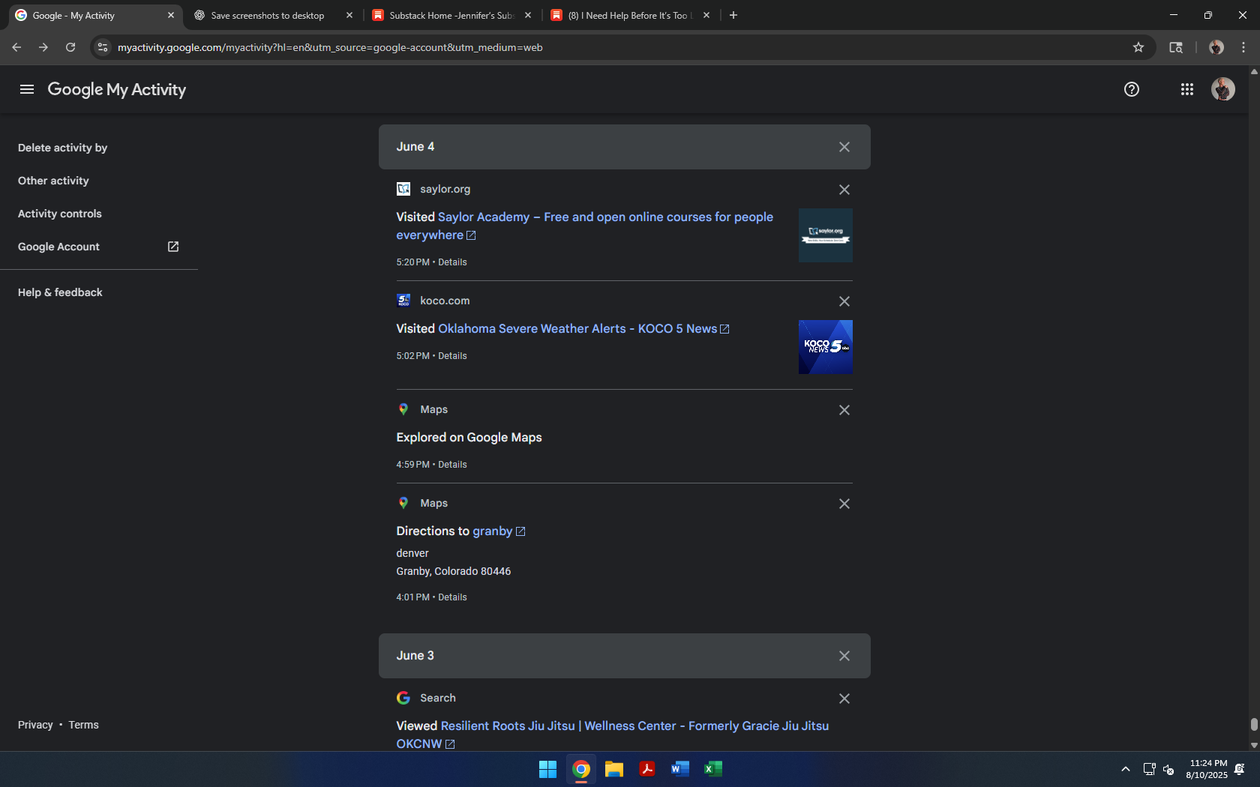Image resolution: width=1260 pixels, height=787 pixels.
Task: View Details for 5:02 PM item
Action: [452, 356]
